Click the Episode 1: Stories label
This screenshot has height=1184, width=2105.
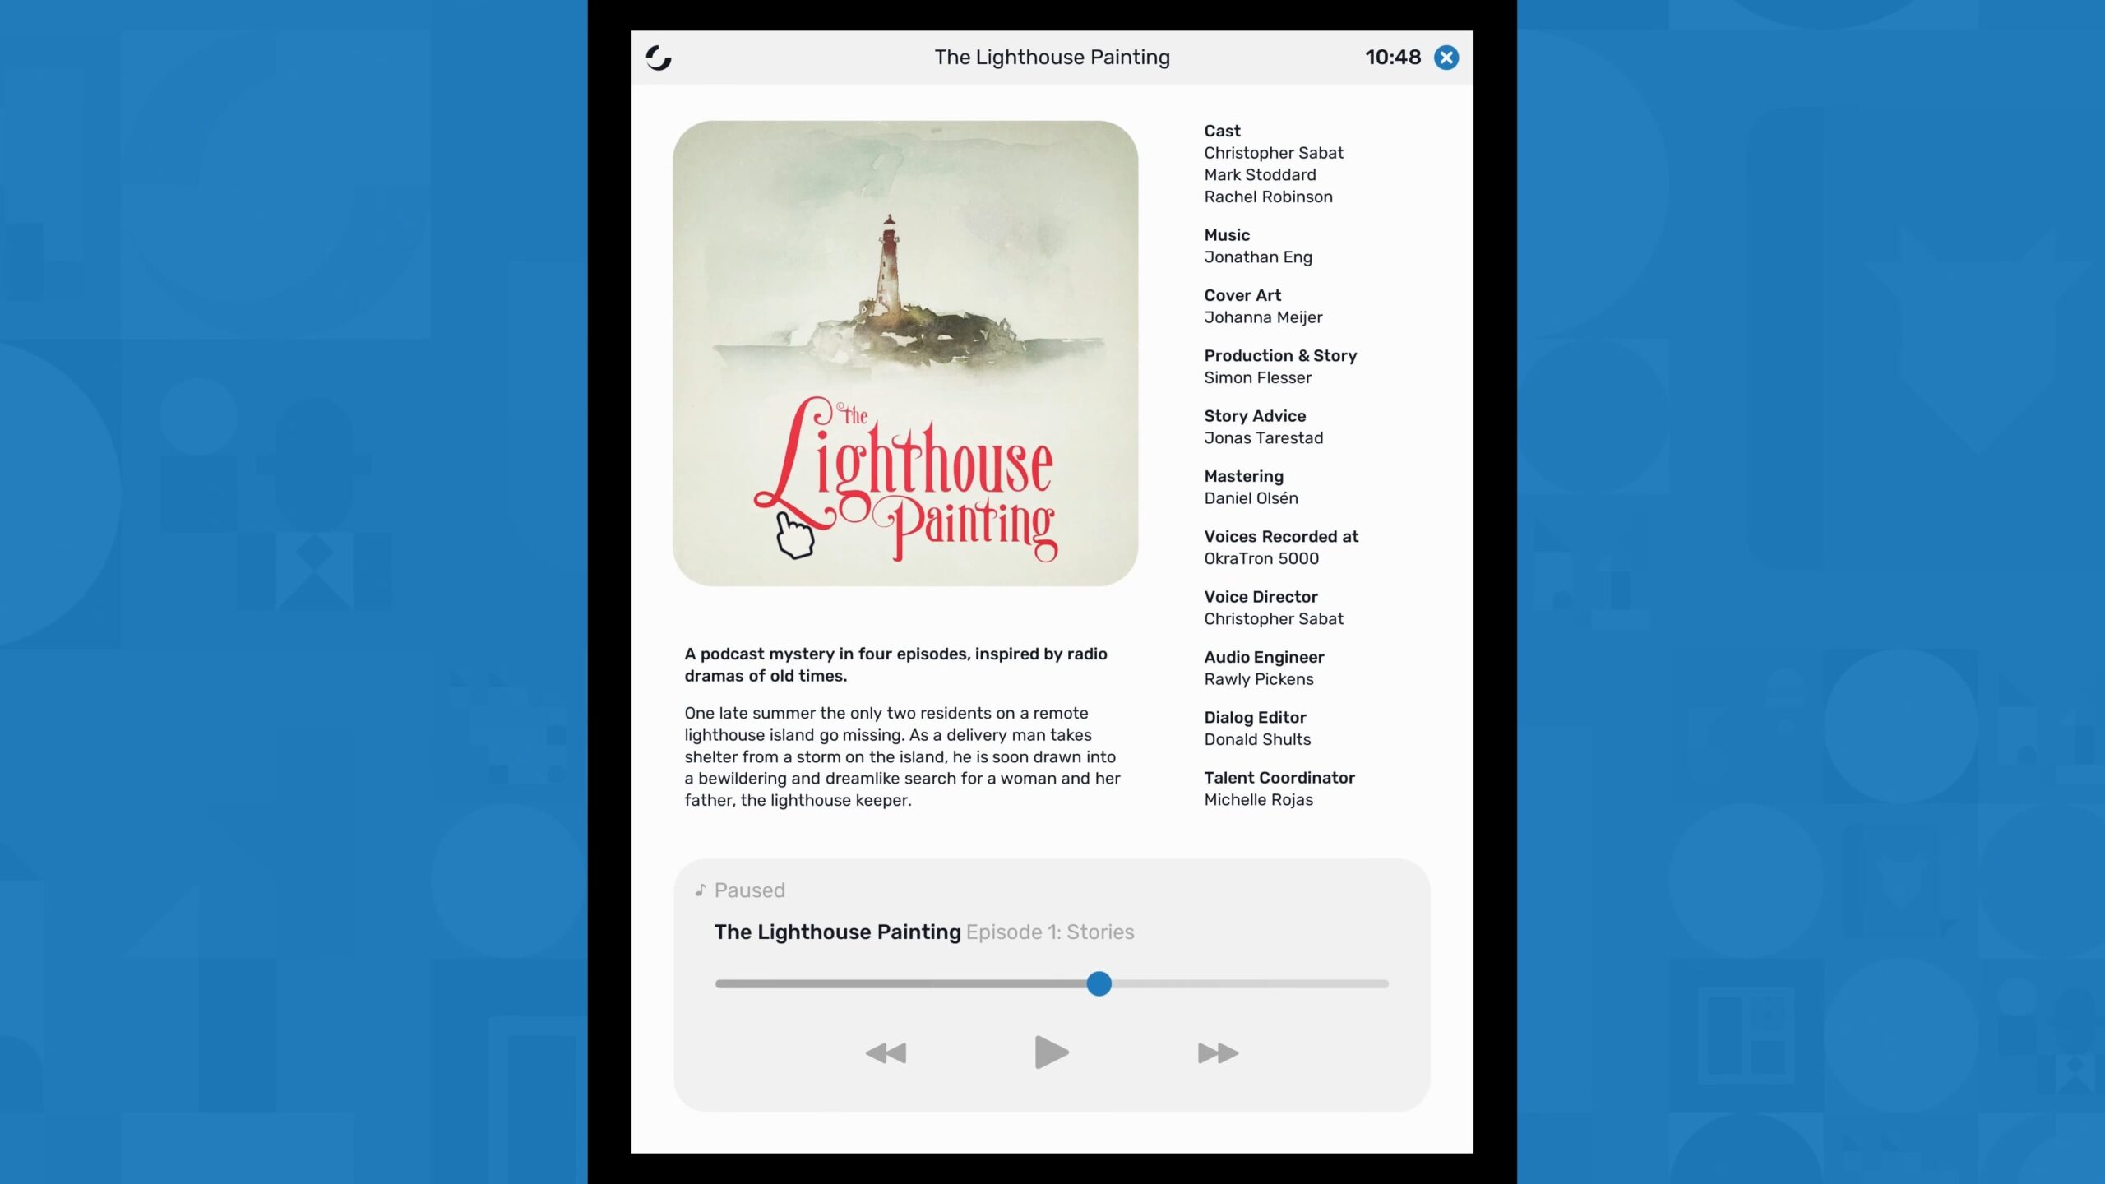pyautogui.click(x=1050, y=932)
